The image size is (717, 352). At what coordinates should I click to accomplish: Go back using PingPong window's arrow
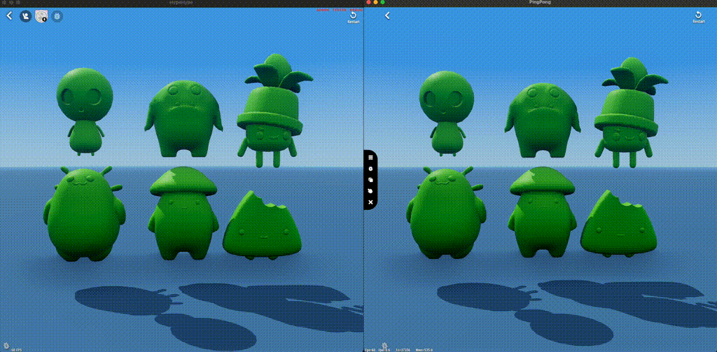click(387, 15)
